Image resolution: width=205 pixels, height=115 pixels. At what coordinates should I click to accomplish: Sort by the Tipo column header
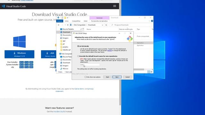[x=138, y=29]
